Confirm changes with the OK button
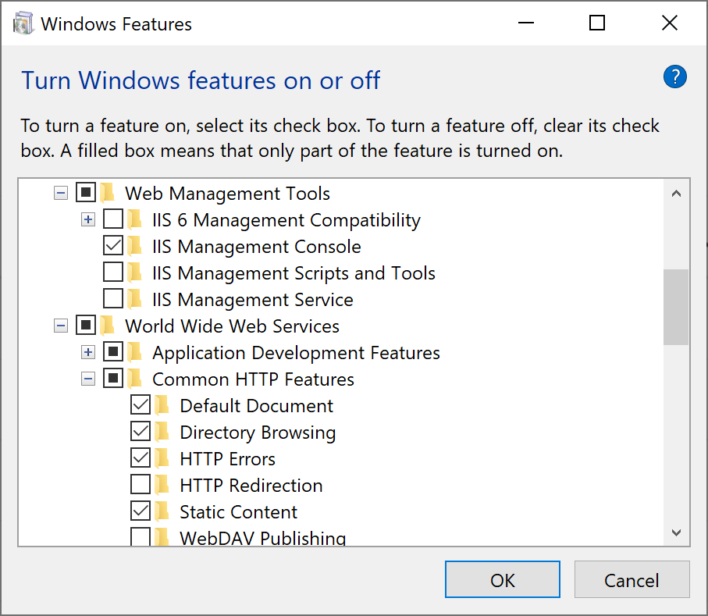The image size is (708, 616). (503, 580)
